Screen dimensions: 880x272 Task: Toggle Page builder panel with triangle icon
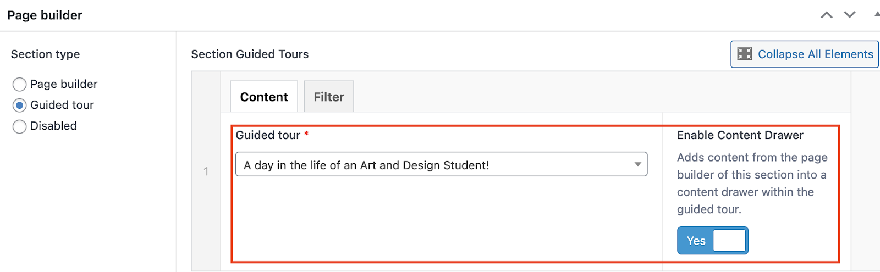click(877, 14)
